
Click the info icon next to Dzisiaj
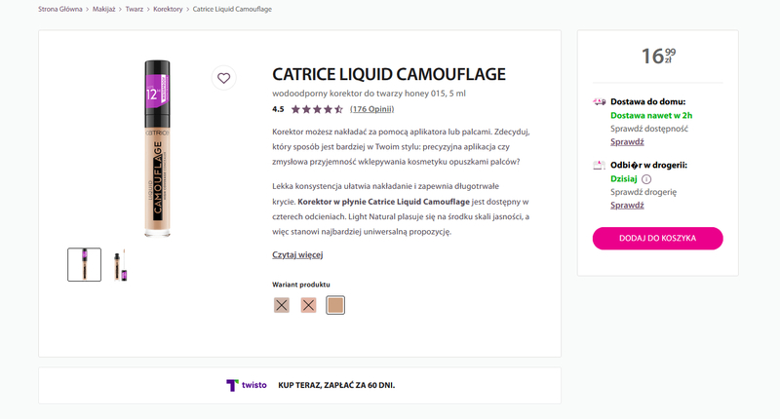(x=646, y=179)
